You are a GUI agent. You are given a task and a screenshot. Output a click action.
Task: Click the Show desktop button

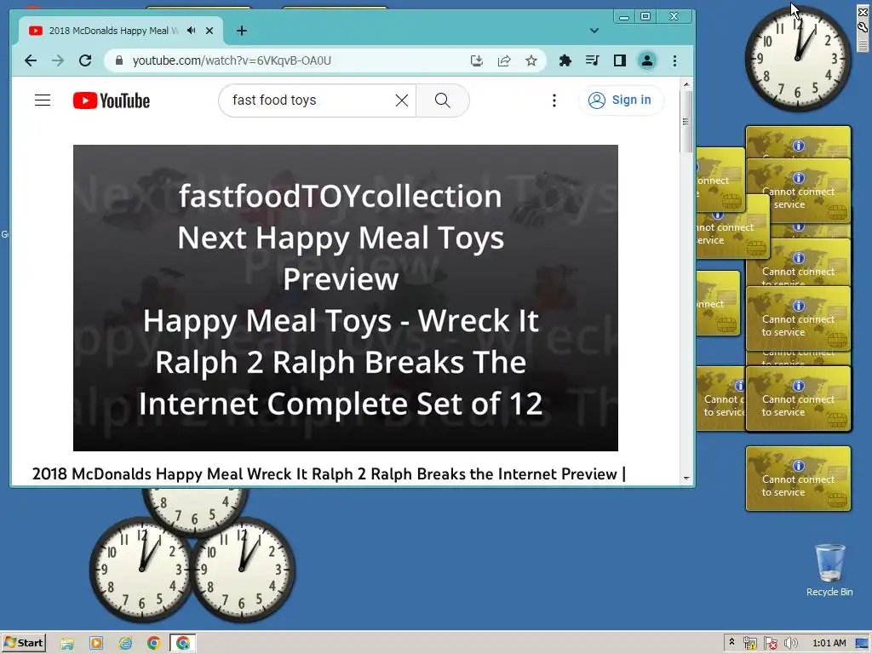863,644
